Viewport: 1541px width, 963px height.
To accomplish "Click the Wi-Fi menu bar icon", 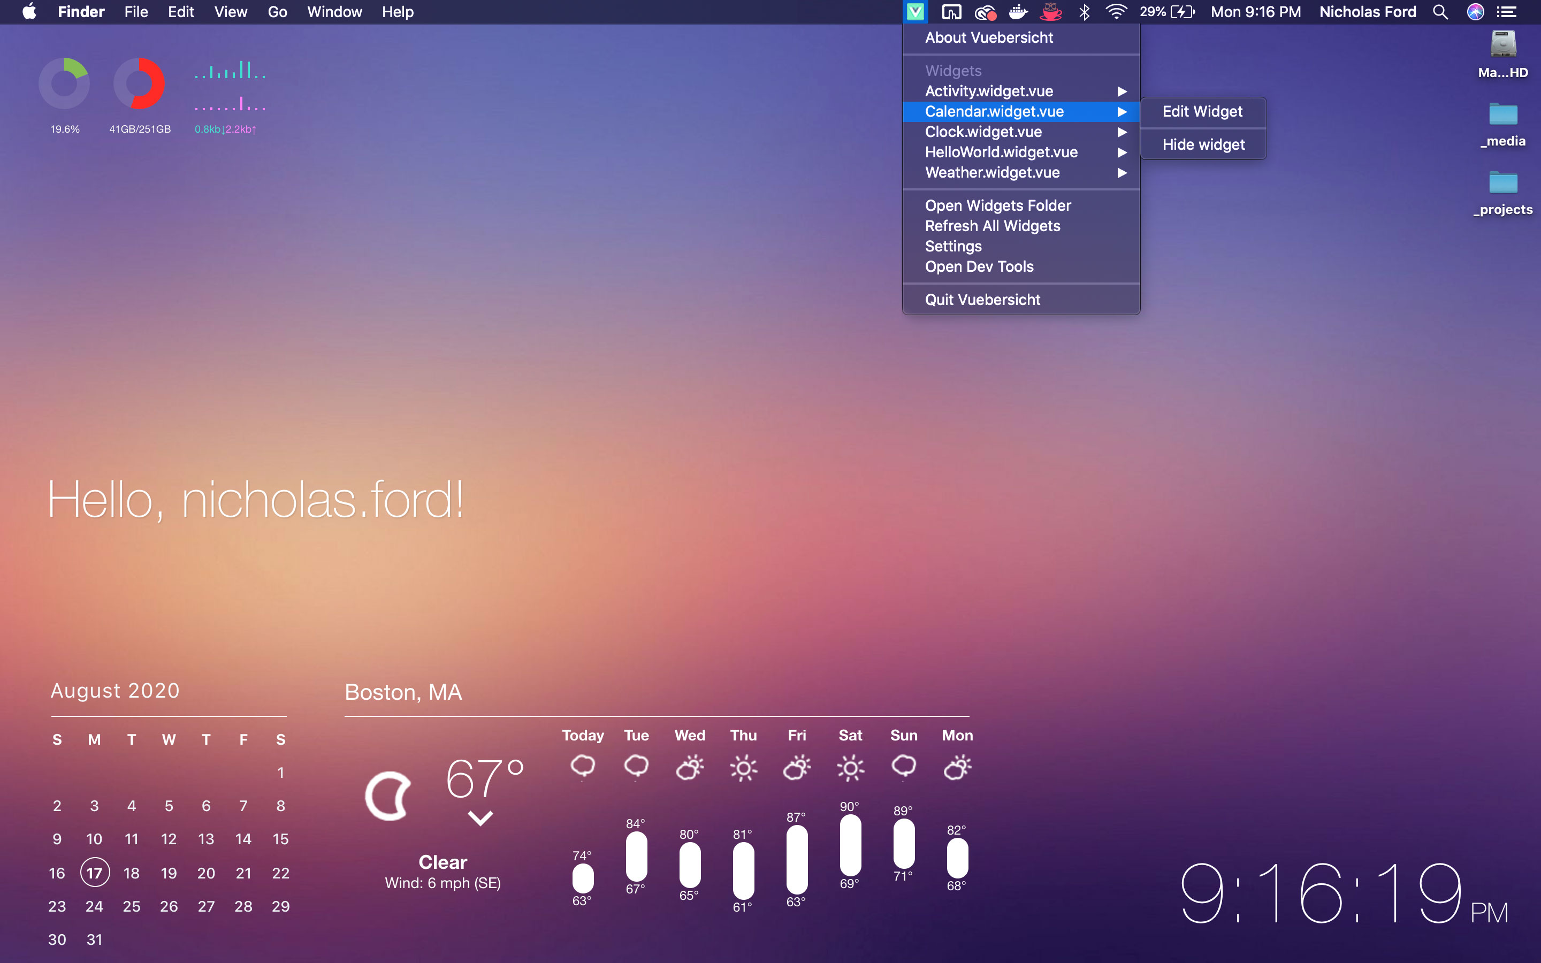I will tap(1116, 12).
